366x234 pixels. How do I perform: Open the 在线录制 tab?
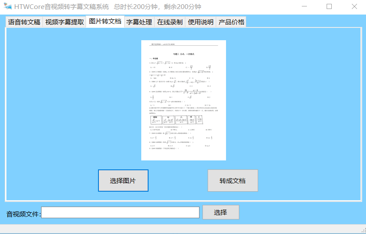click(x=170, y=22)
